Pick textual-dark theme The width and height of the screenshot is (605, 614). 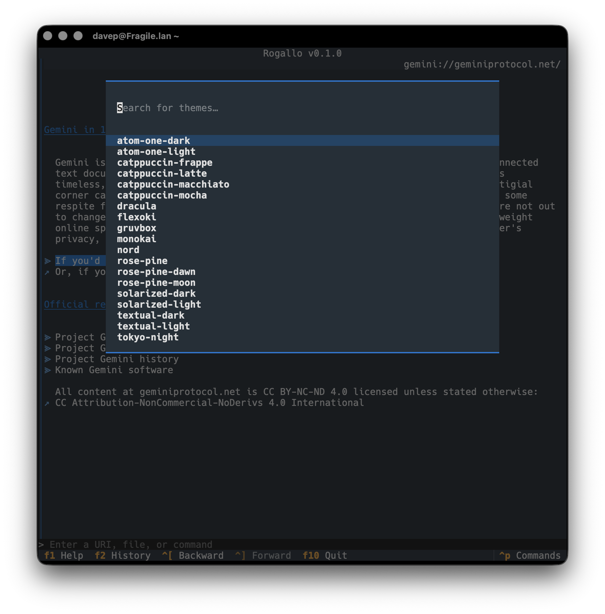302,315
